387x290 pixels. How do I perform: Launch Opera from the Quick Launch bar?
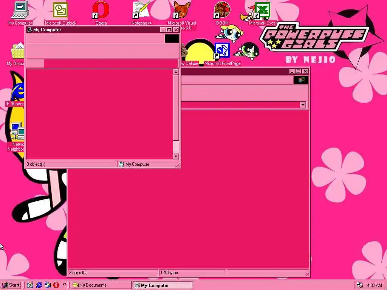(x=56, y=285)
